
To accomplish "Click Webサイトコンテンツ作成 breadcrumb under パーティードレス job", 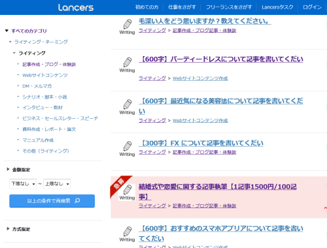I will pyautogui.click(x=200, y=78).
